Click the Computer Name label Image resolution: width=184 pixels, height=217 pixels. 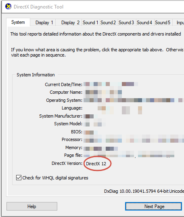(x=66, y=92)
